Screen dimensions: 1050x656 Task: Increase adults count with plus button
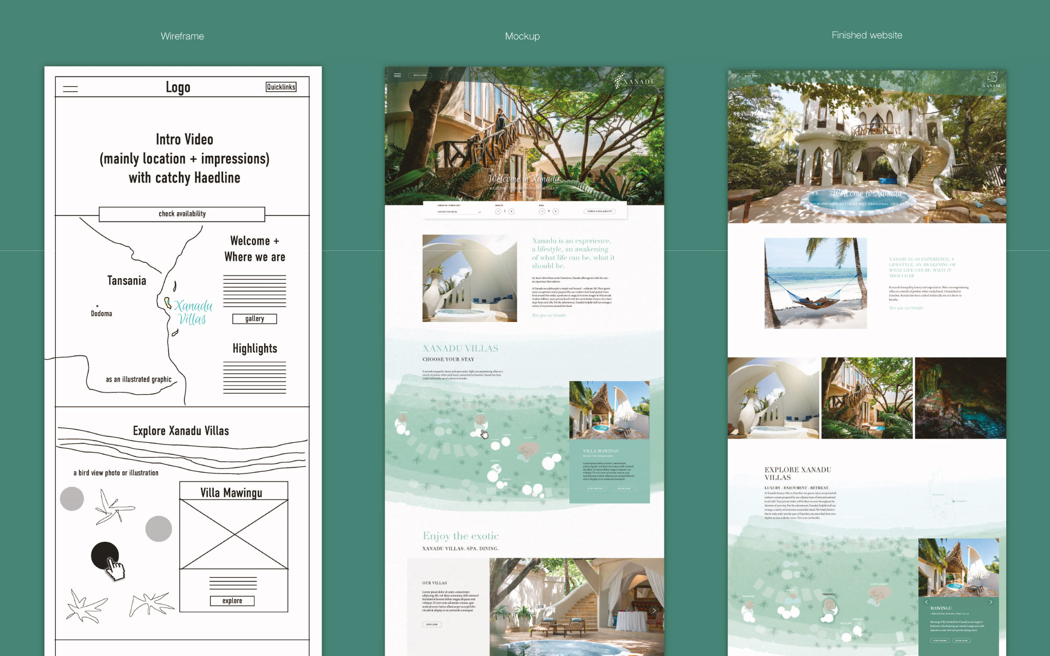[x=511, y=212]
